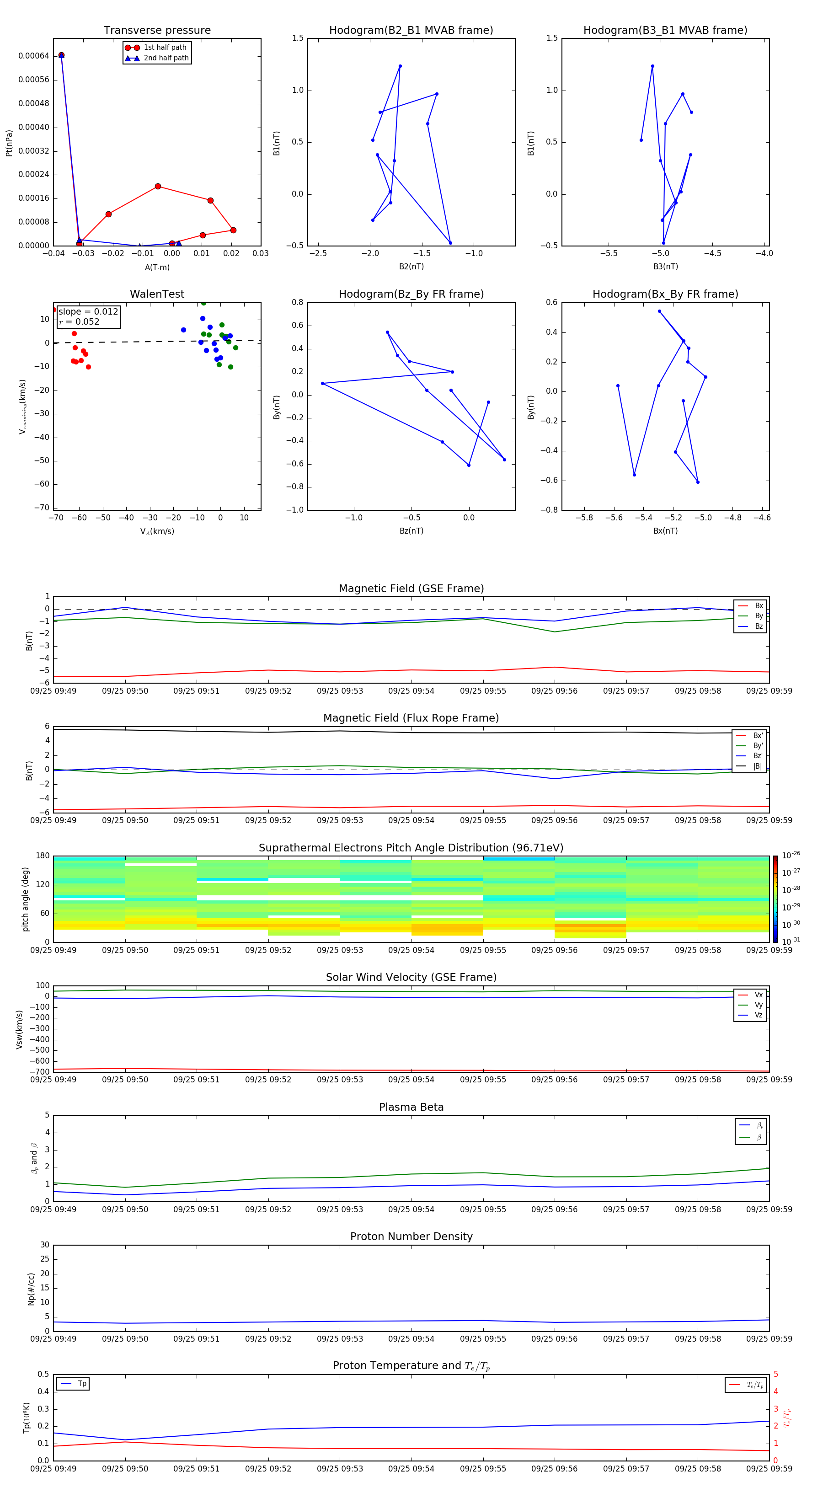823x1509 pixels.
Task: Click the 'Bx' legend entry in GSE magnetic field
Action: pos(750,606)
